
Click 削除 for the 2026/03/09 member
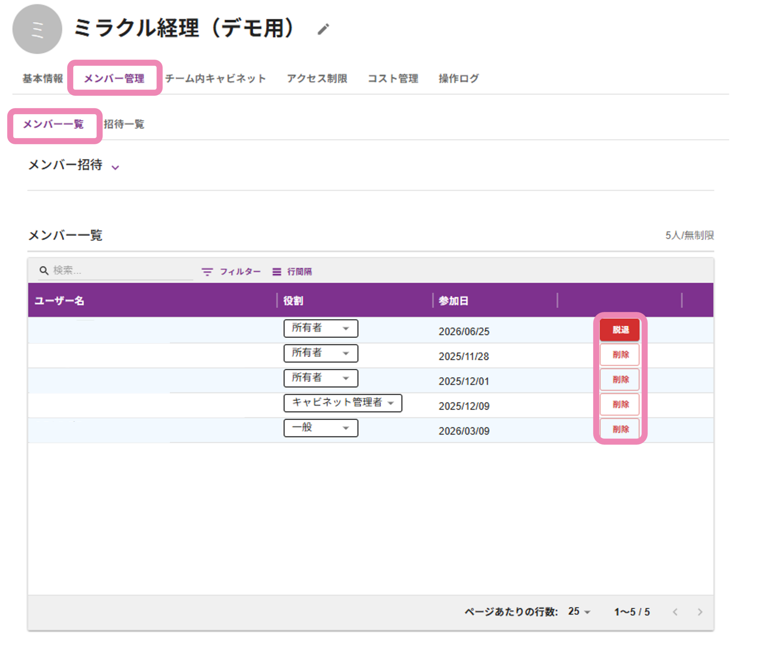point(620,429)
